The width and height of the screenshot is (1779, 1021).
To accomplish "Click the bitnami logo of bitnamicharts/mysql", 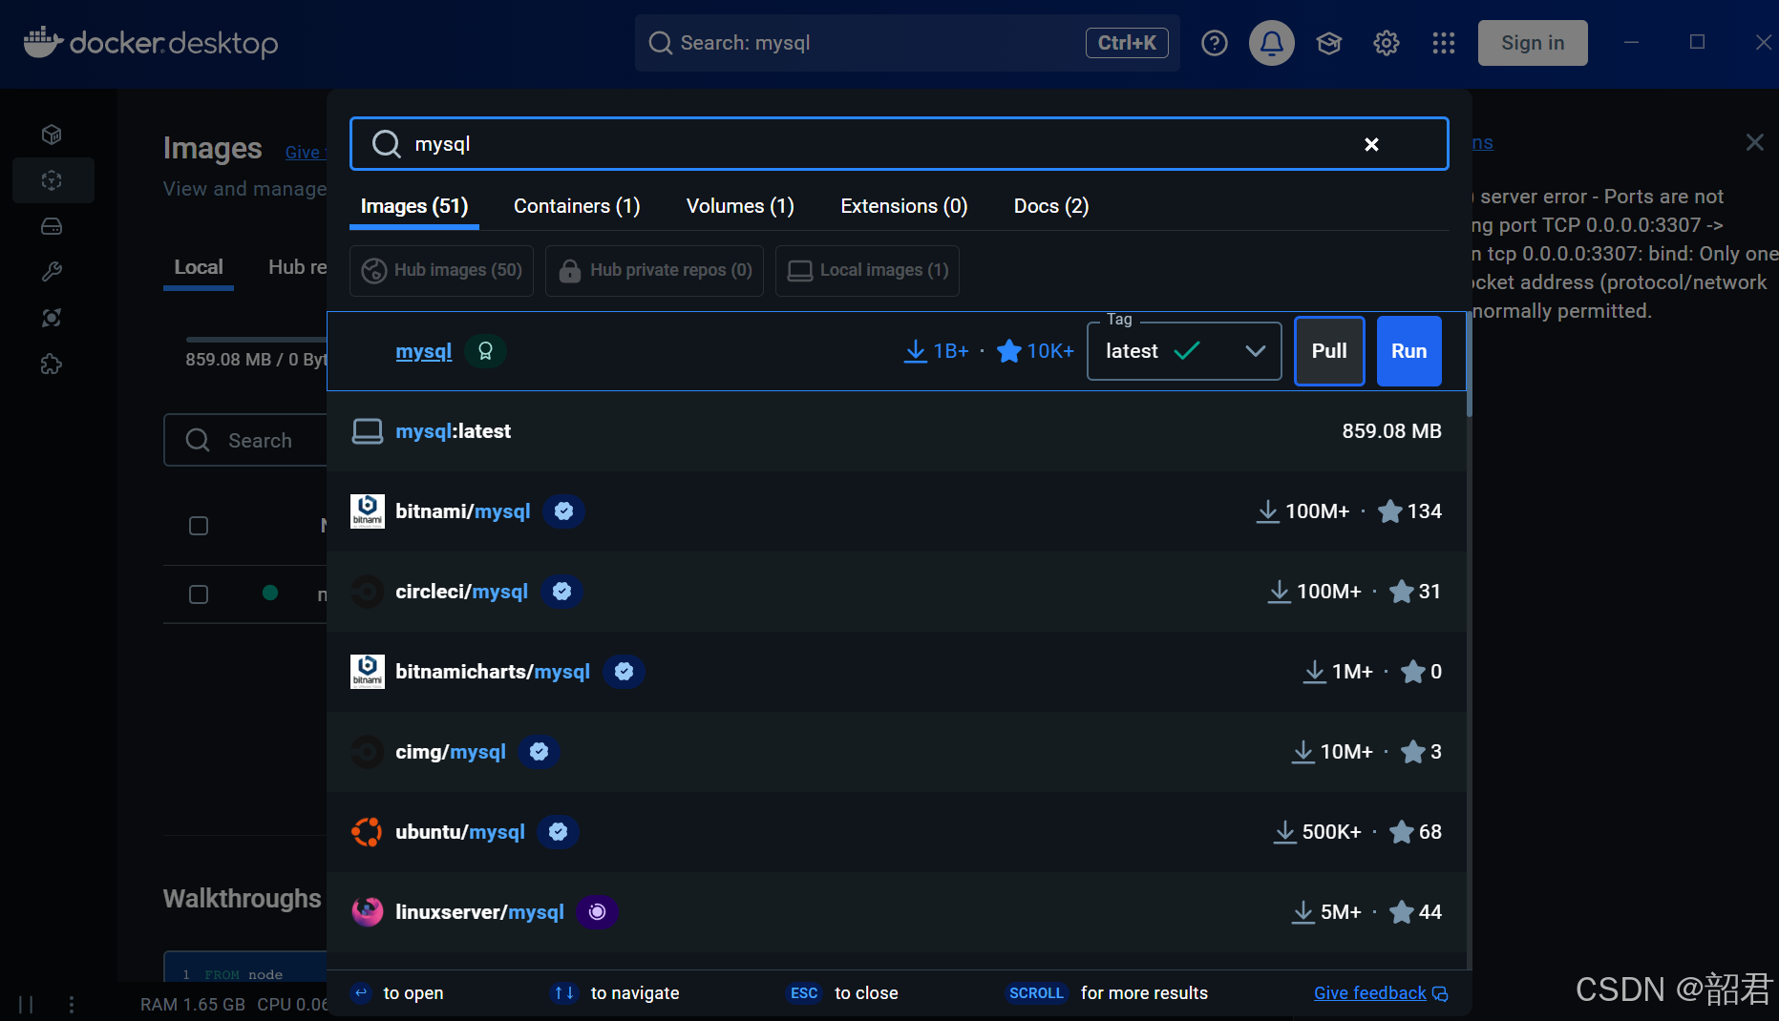I will 368,672.
